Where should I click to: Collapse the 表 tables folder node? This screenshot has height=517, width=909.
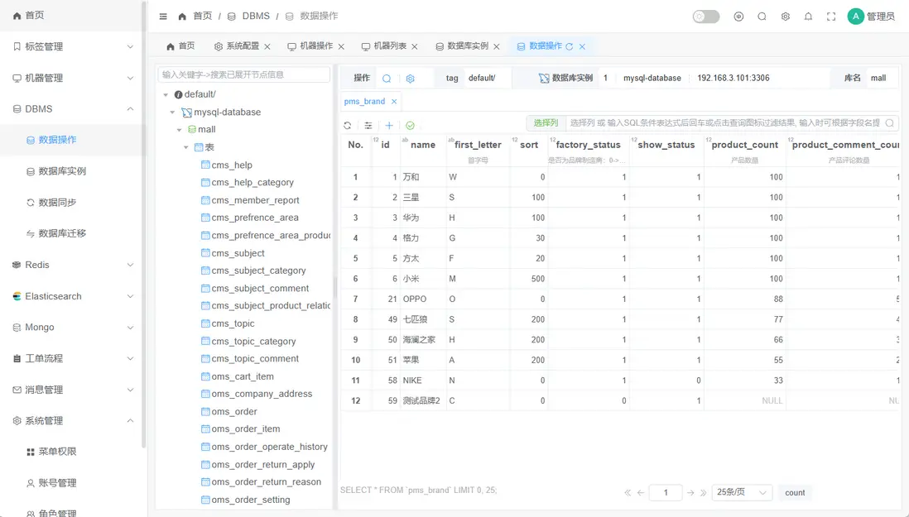click(x=186, y=147)
